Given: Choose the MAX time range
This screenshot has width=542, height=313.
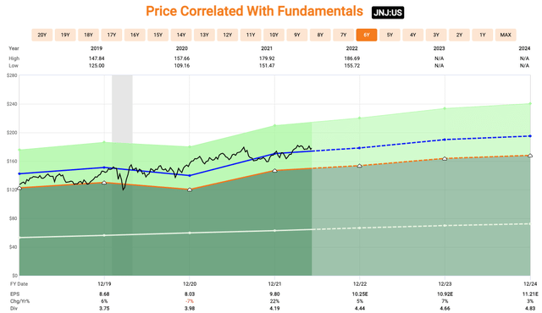Looking at the screenshot, I should pyautogui.click(x=506, y=35).
